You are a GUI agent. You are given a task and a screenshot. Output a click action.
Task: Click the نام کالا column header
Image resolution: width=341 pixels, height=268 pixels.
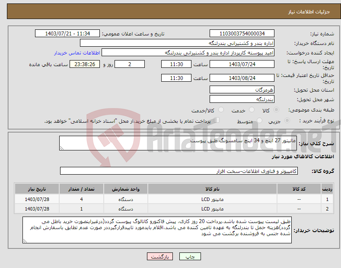coord(212,189)
